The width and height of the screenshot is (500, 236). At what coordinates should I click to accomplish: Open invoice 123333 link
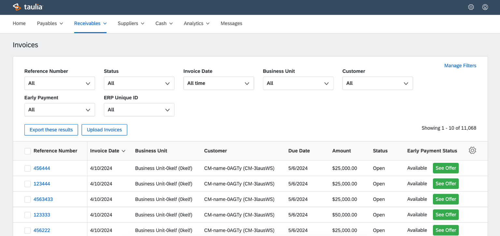[x=42, y=215]
